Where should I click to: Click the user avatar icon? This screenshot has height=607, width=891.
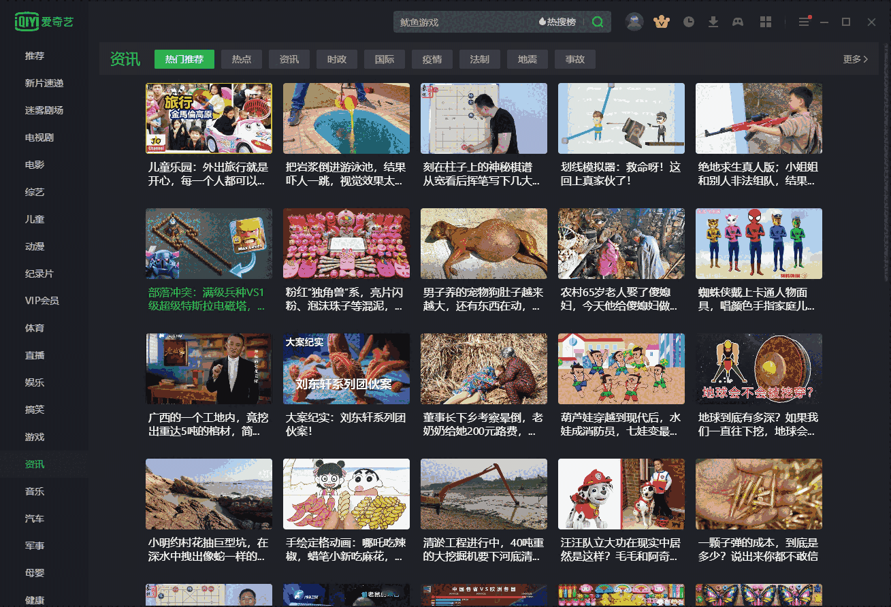point(634,21)
